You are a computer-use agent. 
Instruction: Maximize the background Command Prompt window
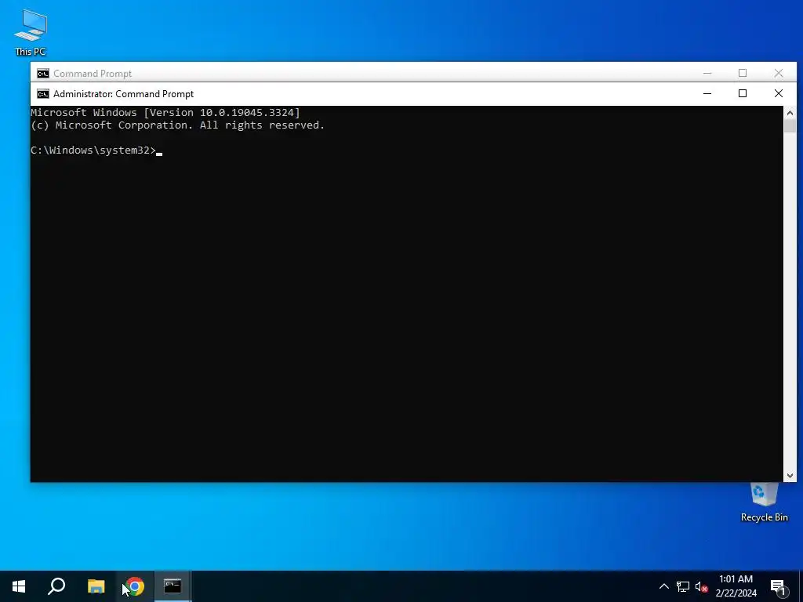pos(743,73)
